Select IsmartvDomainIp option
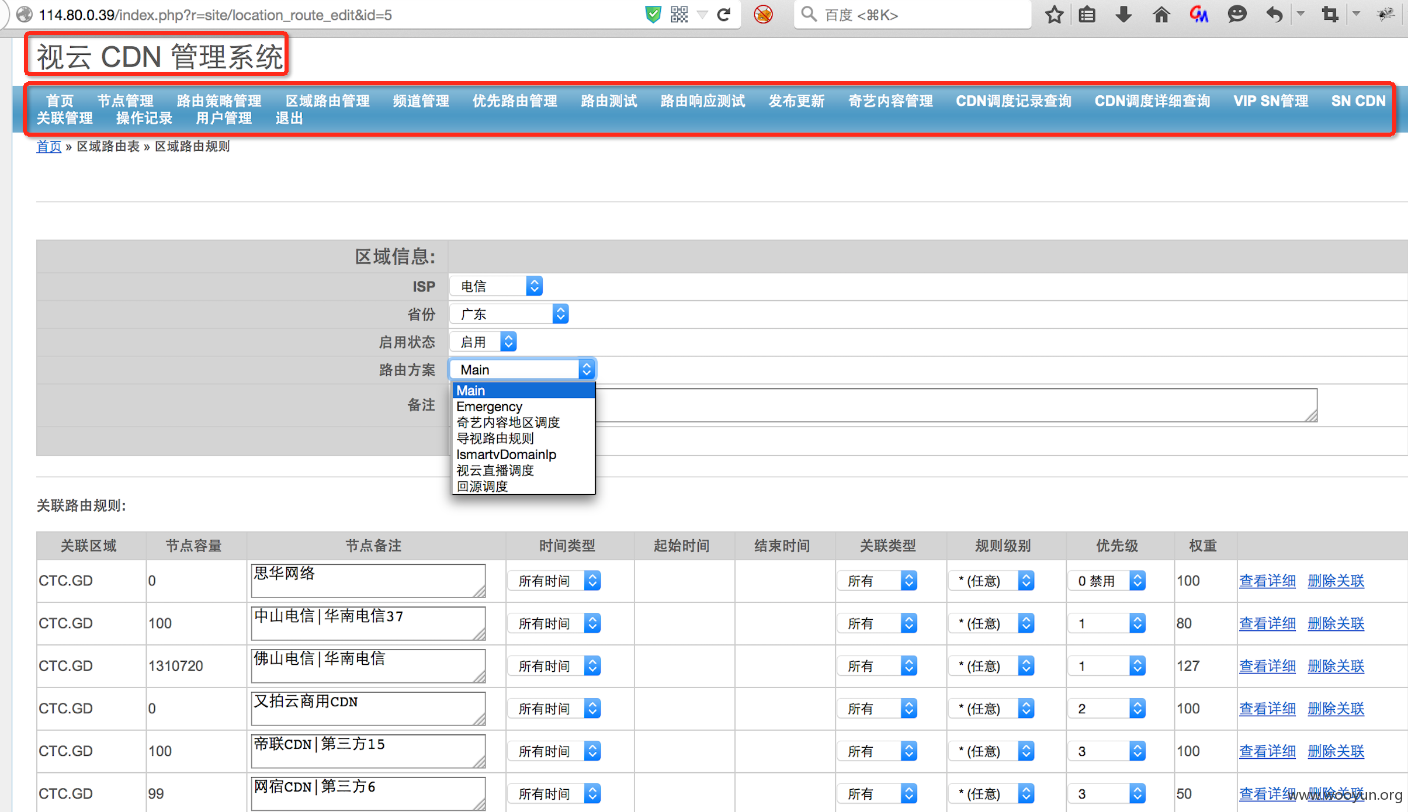This screenshot has width=1408, height=812. [523, 454]
